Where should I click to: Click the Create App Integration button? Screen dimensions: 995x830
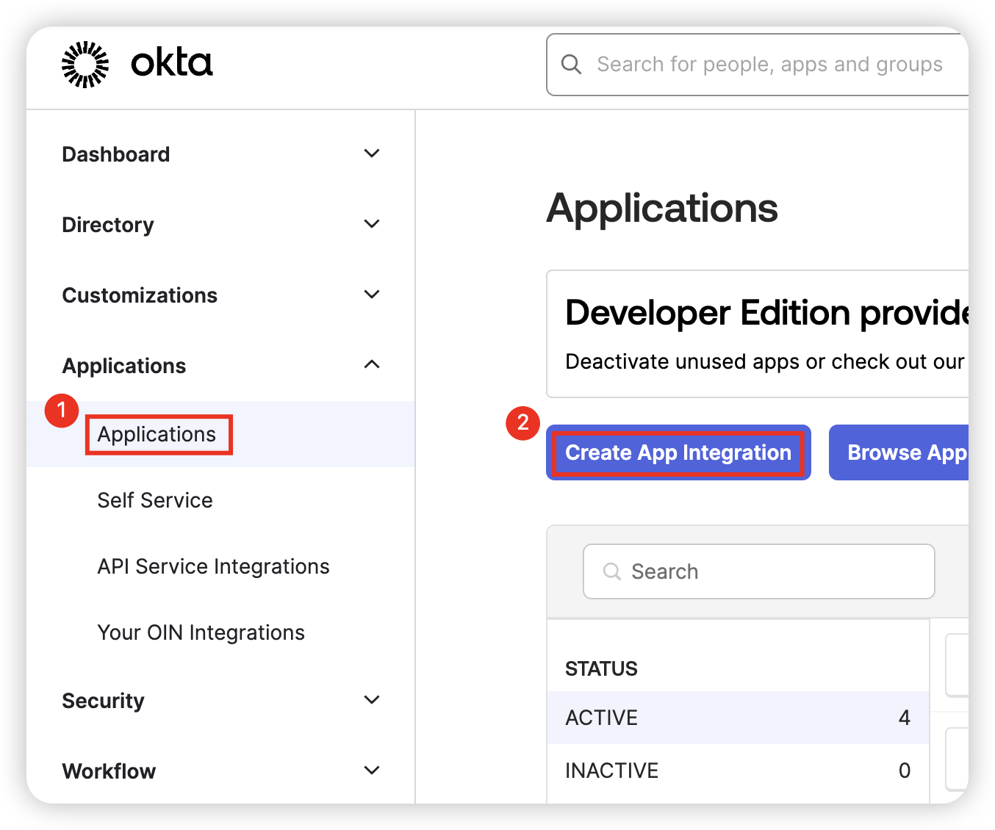tap(678, 452)
